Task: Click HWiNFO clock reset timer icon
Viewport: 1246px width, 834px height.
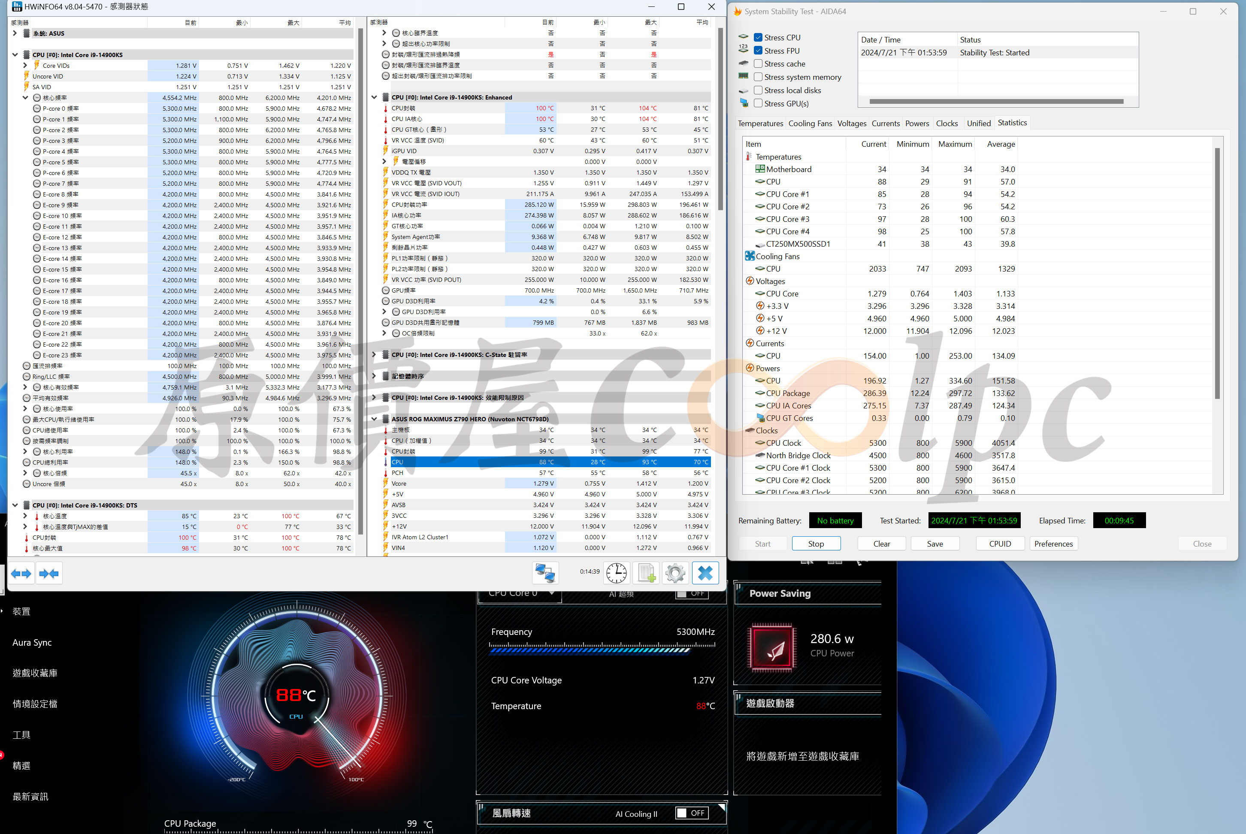Action: click(617, 573)
